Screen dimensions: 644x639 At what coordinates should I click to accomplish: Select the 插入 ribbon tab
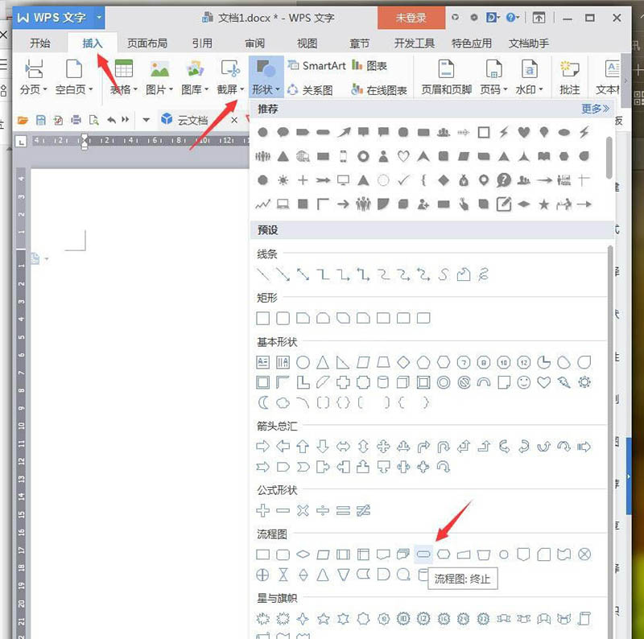[x=92, y=43]
